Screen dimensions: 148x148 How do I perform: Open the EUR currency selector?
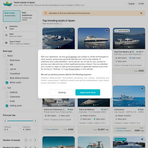tap(141, 4)
